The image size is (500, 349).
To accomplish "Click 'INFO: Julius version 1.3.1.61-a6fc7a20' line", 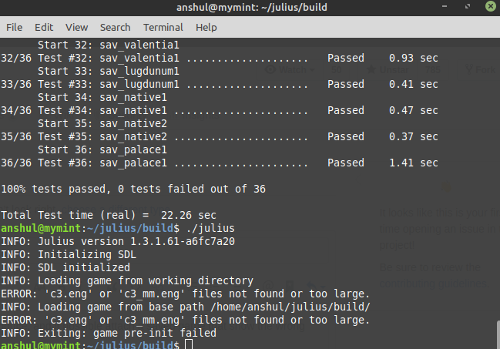I will tap(118, 241).
